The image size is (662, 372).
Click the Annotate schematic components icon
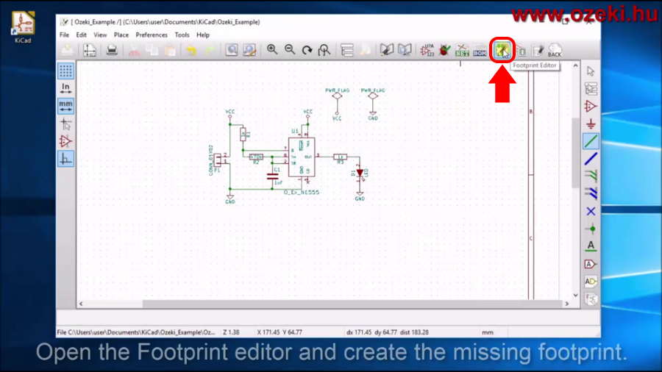pyautogui.click(x=427, y=50)
